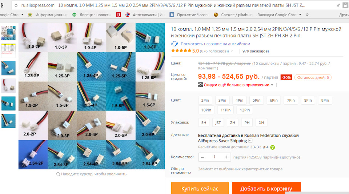Show more bookmarks with the chevron
Image resolution: width=349 pixels, height=194 pixels.
click(x=307, y=15)
